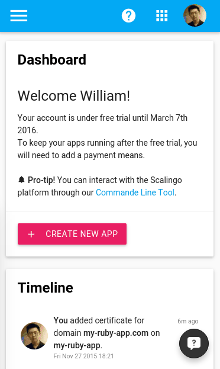Viewport: 220px width, 369px height.
Task: Click the Timeline heading
Action: click(46, 288)
